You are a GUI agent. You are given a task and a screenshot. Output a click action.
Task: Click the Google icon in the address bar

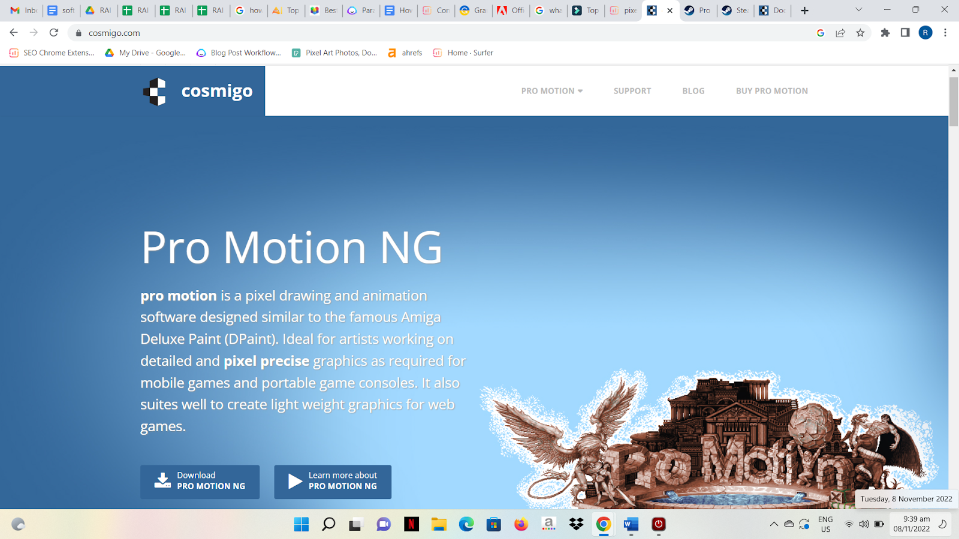821,33
